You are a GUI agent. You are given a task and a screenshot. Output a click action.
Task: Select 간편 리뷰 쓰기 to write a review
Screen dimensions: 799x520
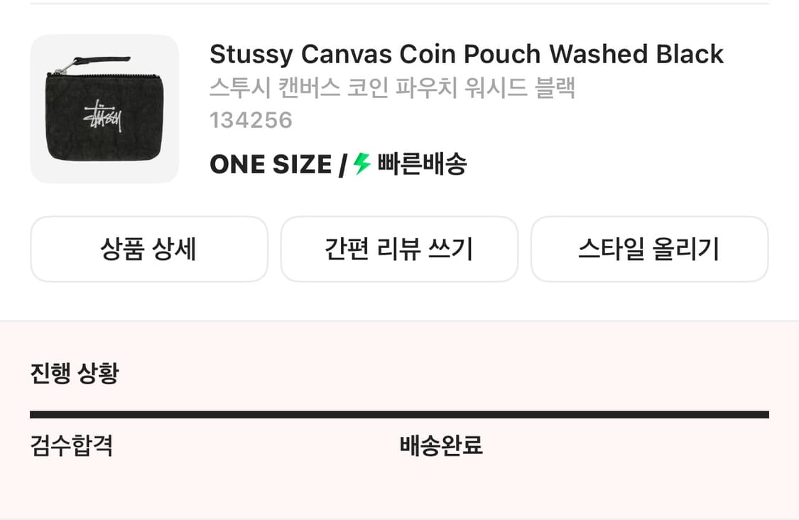399,249
